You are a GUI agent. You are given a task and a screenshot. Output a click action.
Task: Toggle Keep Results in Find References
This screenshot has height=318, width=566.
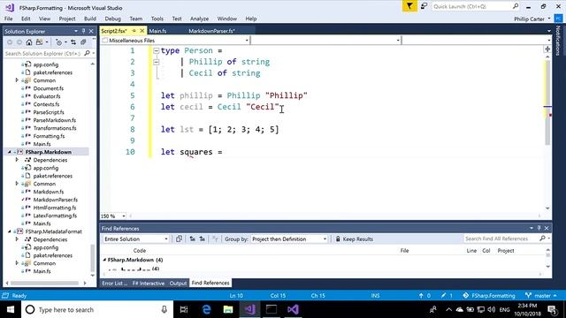354,238
